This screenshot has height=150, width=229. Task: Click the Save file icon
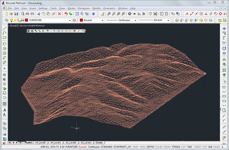(16, 14)
